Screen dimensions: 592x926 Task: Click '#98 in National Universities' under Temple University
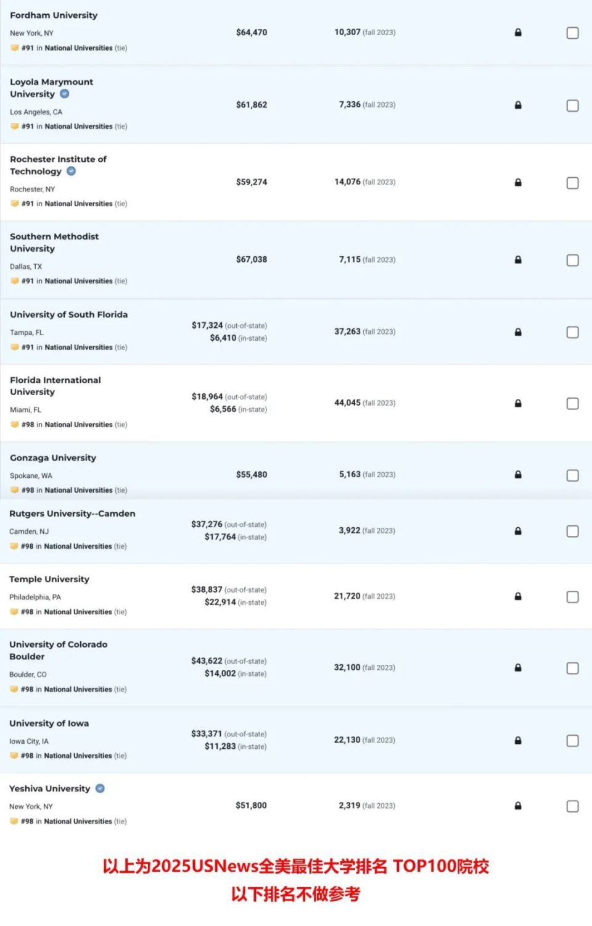[x=69, y=612]
